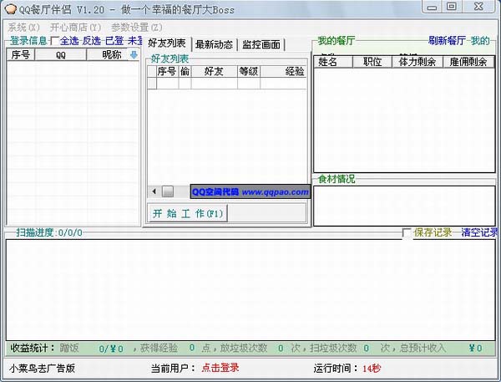Click the 雇佣剩余 column header
The image size is (501, 382).
pos(468,62)
